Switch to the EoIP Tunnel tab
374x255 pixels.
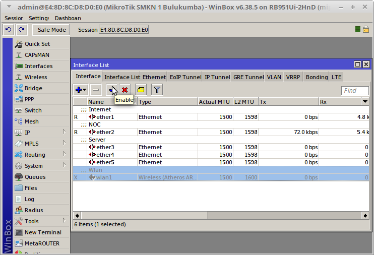point(185,77)
